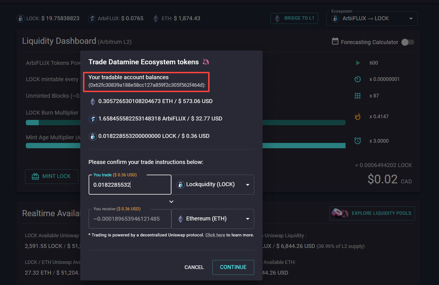Image resolution: width=439 pixels, height=285 pixels.
Task: Click the 'x 3.0000' mint age value
Action: pos(379,141)
